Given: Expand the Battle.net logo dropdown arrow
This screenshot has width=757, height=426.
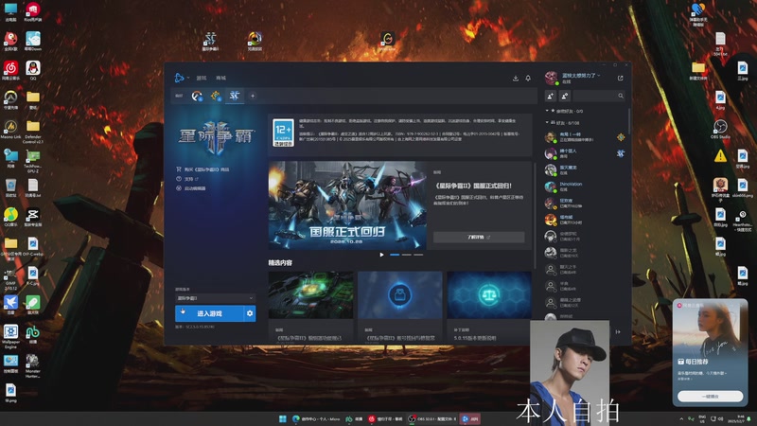Looking at the screenshot, I should (x=188, y=78).
